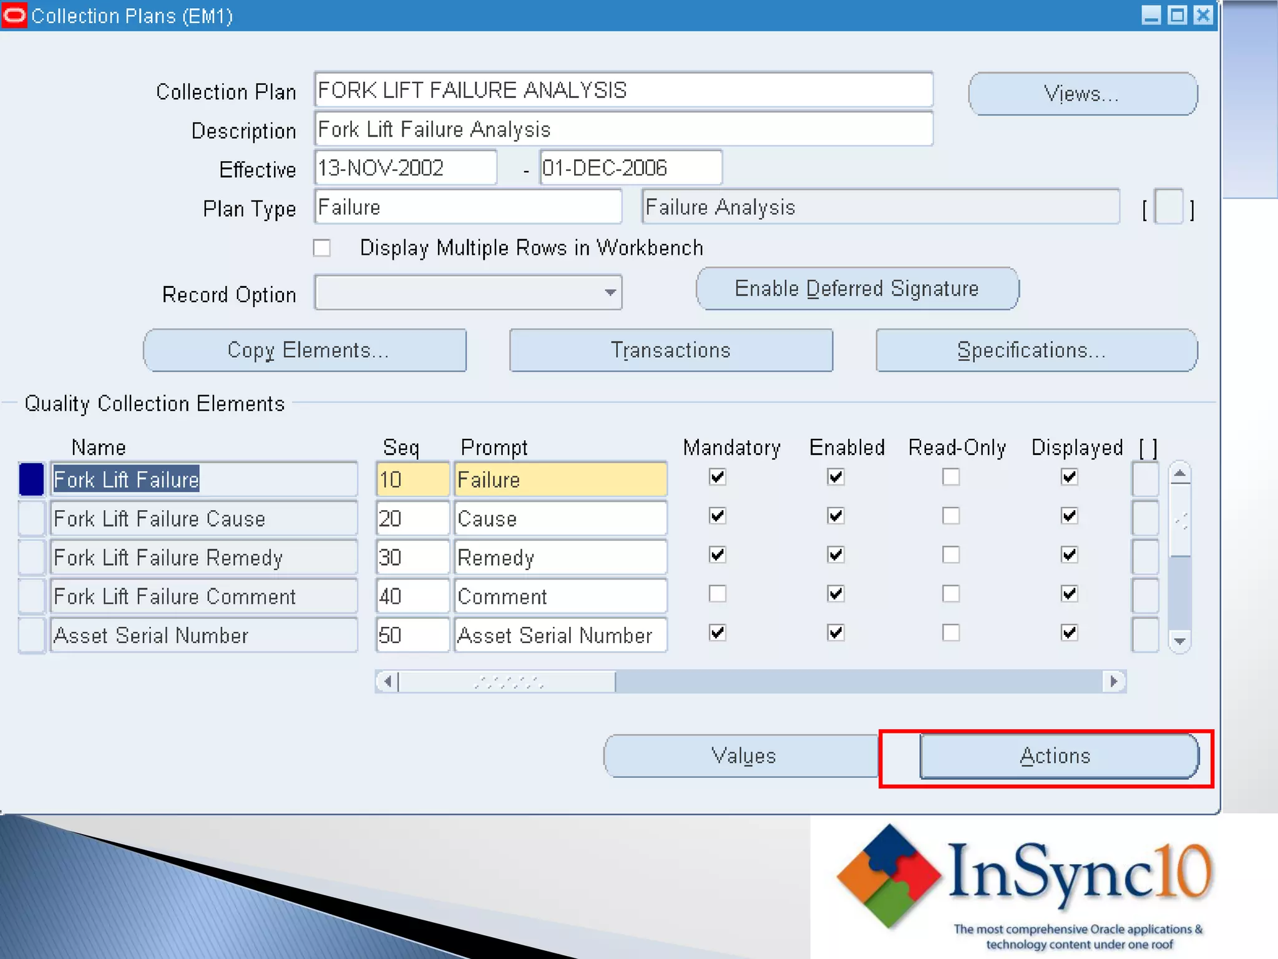Click the Copy Elements button

[x=305, y=350]
